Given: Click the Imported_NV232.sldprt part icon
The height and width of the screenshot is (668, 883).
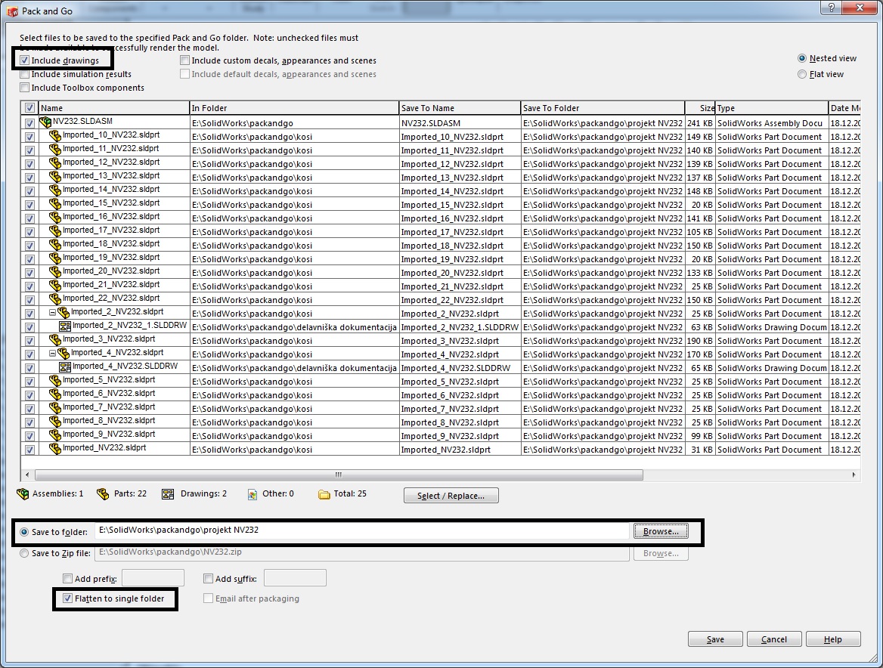Looking at the screenshot, I should [55, 449].
